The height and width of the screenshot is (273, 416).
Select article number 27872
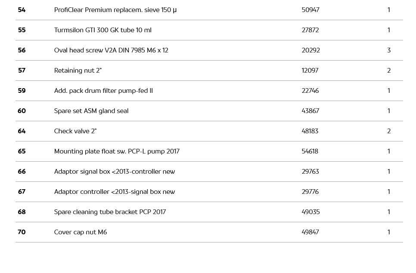(x=310, y=30)
